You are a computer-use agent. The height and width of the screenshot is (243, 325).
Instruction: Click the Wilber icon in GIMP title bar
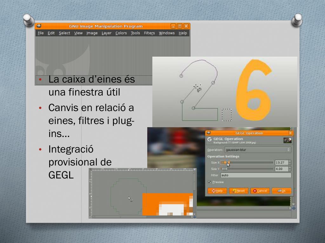click(x=39, y=26)
